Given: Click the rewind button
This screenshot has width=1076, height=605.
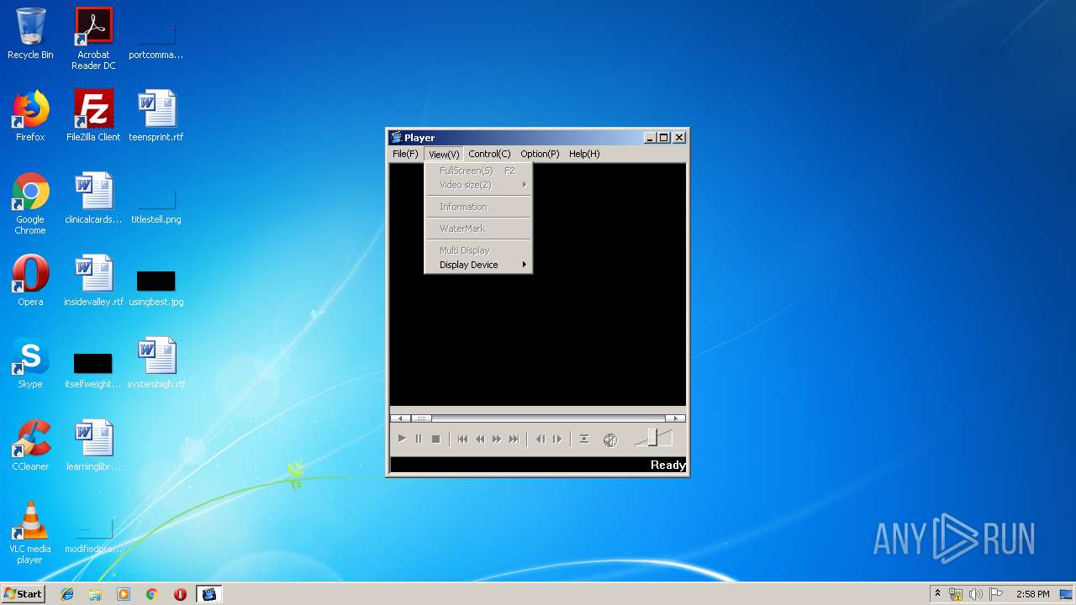Looking at the screenshot, I should tap(480, 439).
